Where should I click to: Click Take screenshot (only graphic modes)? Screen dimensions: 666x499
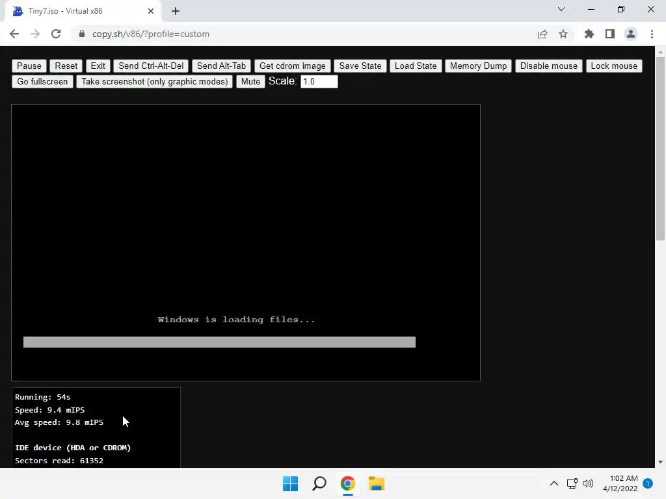pyautogui.click(x=155, y=81)
